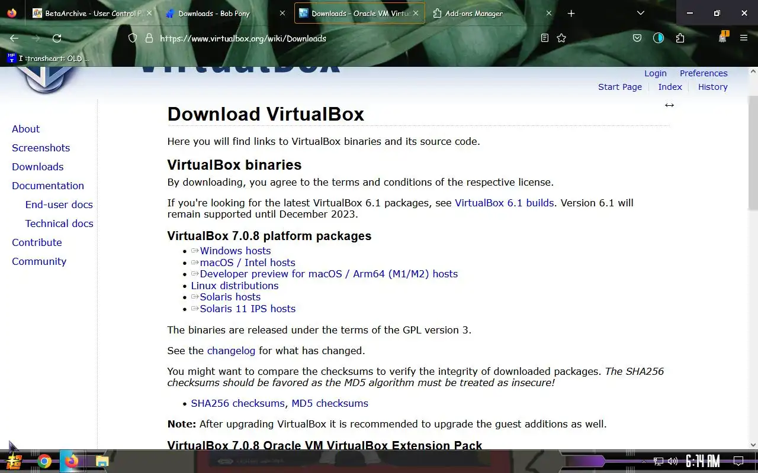The width and height of the screenshot is (758, 473).
Task: Bookmark this page with the star icon
Action: pos(561,38)
